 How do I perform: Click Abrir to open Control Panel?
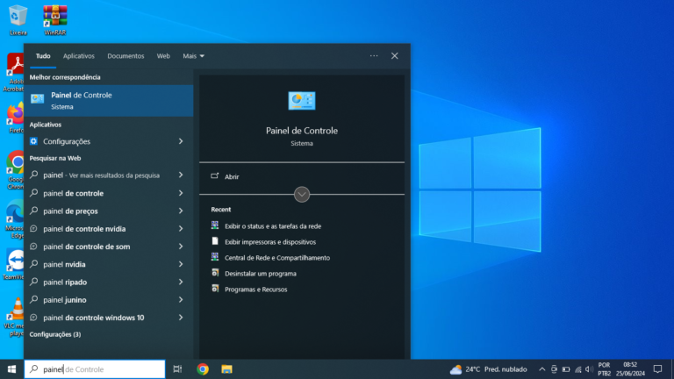coord(232,176)
